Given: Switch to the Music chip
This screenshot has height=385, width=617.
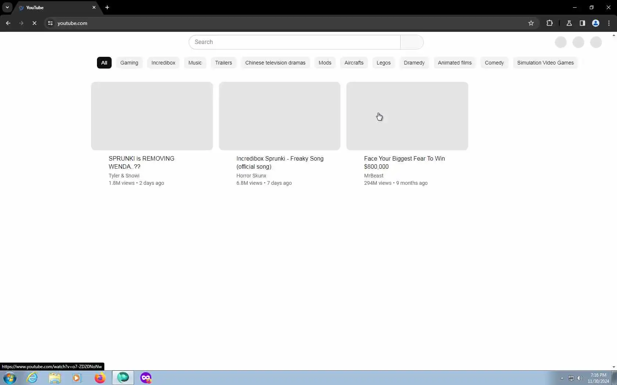Looking at the screenshot, I should tap(195, 63).
